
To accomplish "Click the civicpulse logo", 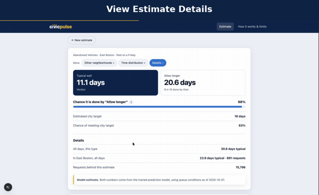I will (x=61, y=26).
